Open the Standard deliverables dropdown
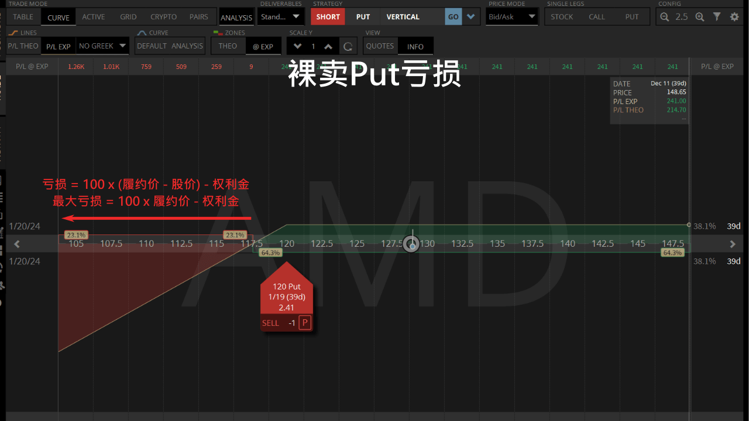The image size is (749, 421). coord(280,16)
